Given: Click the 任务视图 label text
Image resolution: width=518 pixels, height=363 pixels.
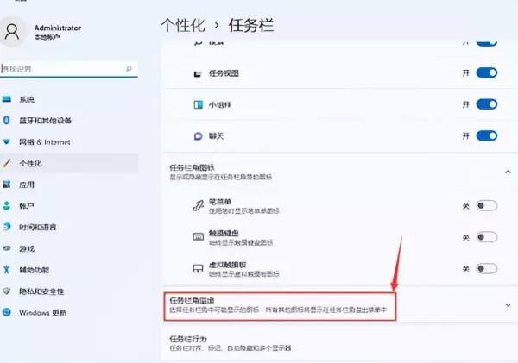Looking at the screenshot, I should 224,73.
